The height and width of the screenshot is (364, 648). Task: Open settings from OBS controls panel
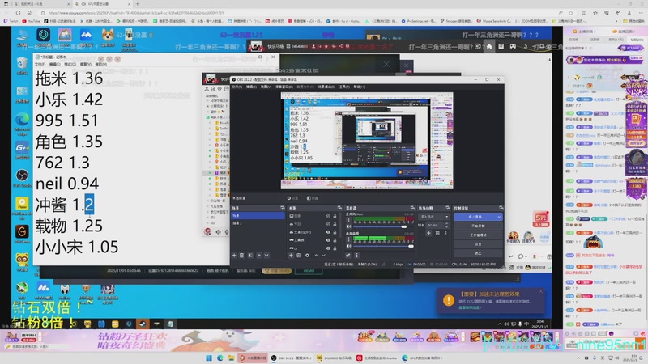pos(478,244)
